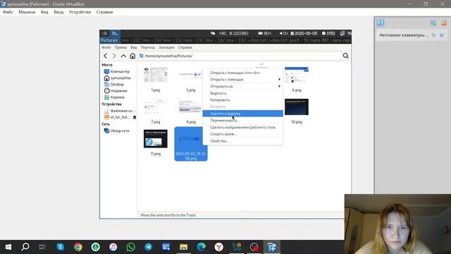The height and width of the screenshot is (254, 451).
Task: Open file manager Правка menu
Action: coord(121,47)
